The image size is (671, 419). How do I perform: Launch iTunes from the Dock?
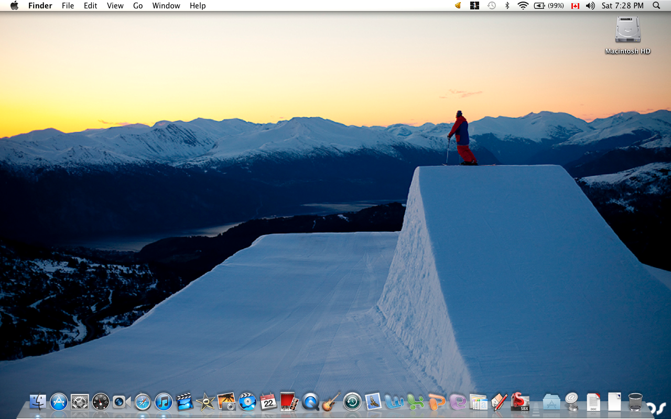(163, 402)
